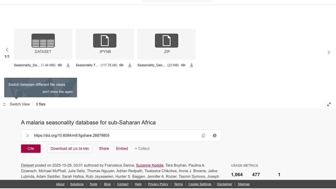Click the dataset title heading

point(88,123)
